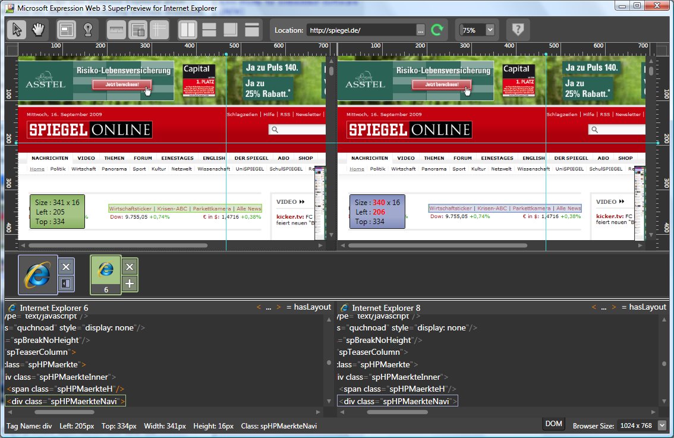Image resolution: width=674 pixels, height=438 pixels.
Task: Click IE6 DOM panel horizontal scrollbar thumb
Action: click(64, 412)
